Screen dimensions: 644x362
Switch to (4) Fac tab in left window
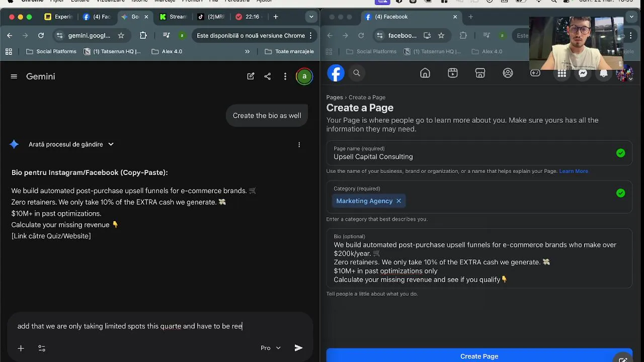point(98,17)
